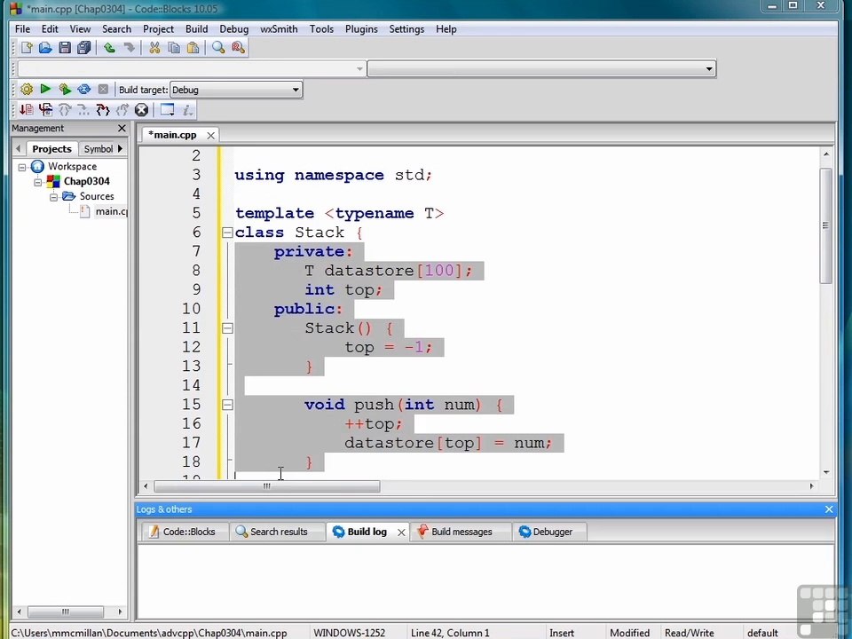Select the Chap0304 project in the tree
This screenshot has height=639, width=852.
pyautogui.click(x=86, y=181)
